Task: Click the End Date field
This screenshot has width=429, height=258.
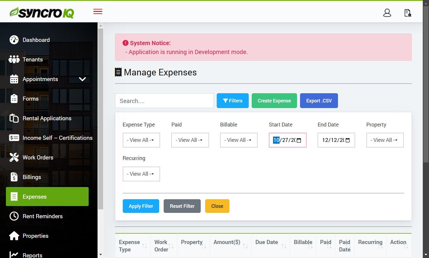Action: pos(336,140)
